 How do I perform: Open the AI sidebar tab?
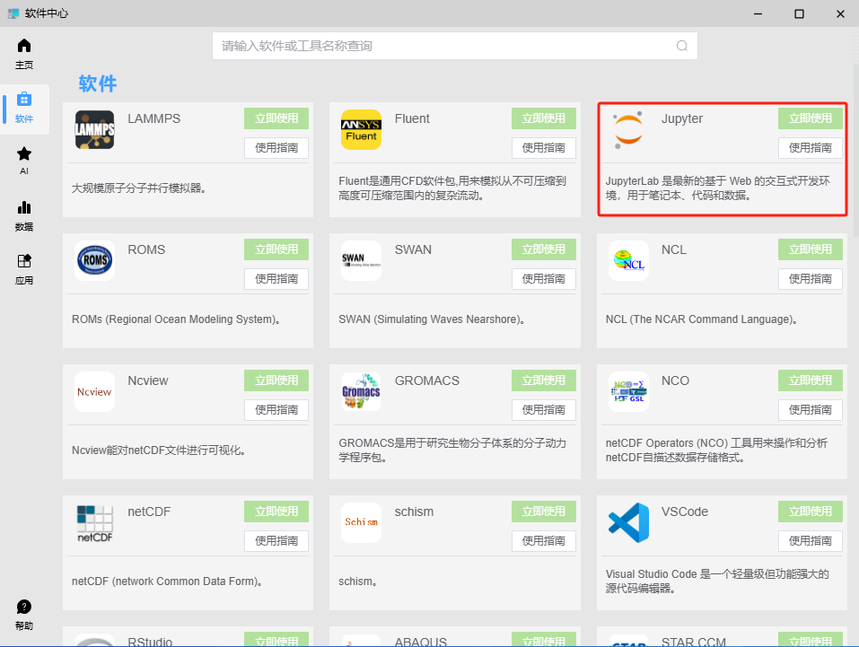[24, 161]
